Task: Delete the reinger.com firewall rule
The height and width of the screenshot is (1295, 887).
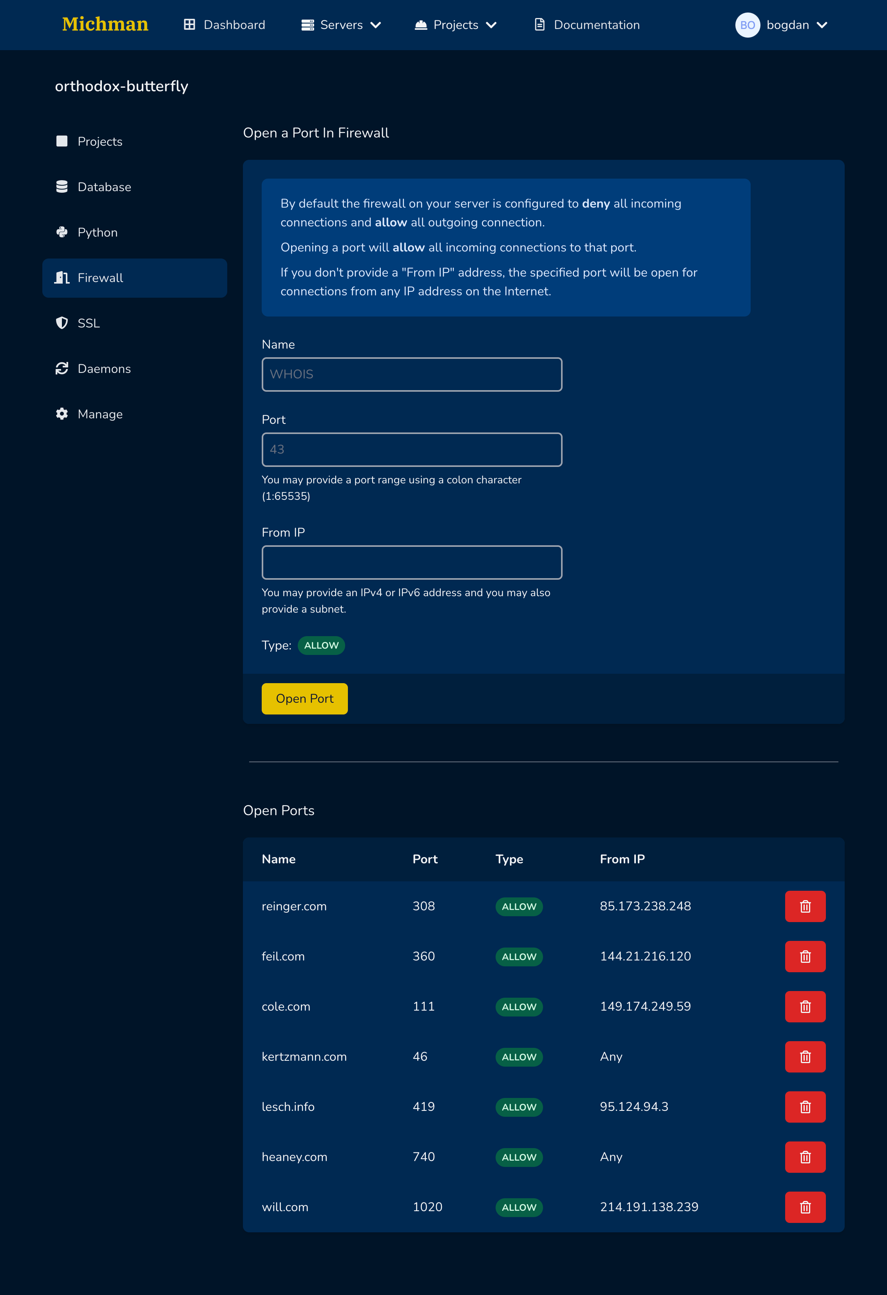Action: point(805,906)
